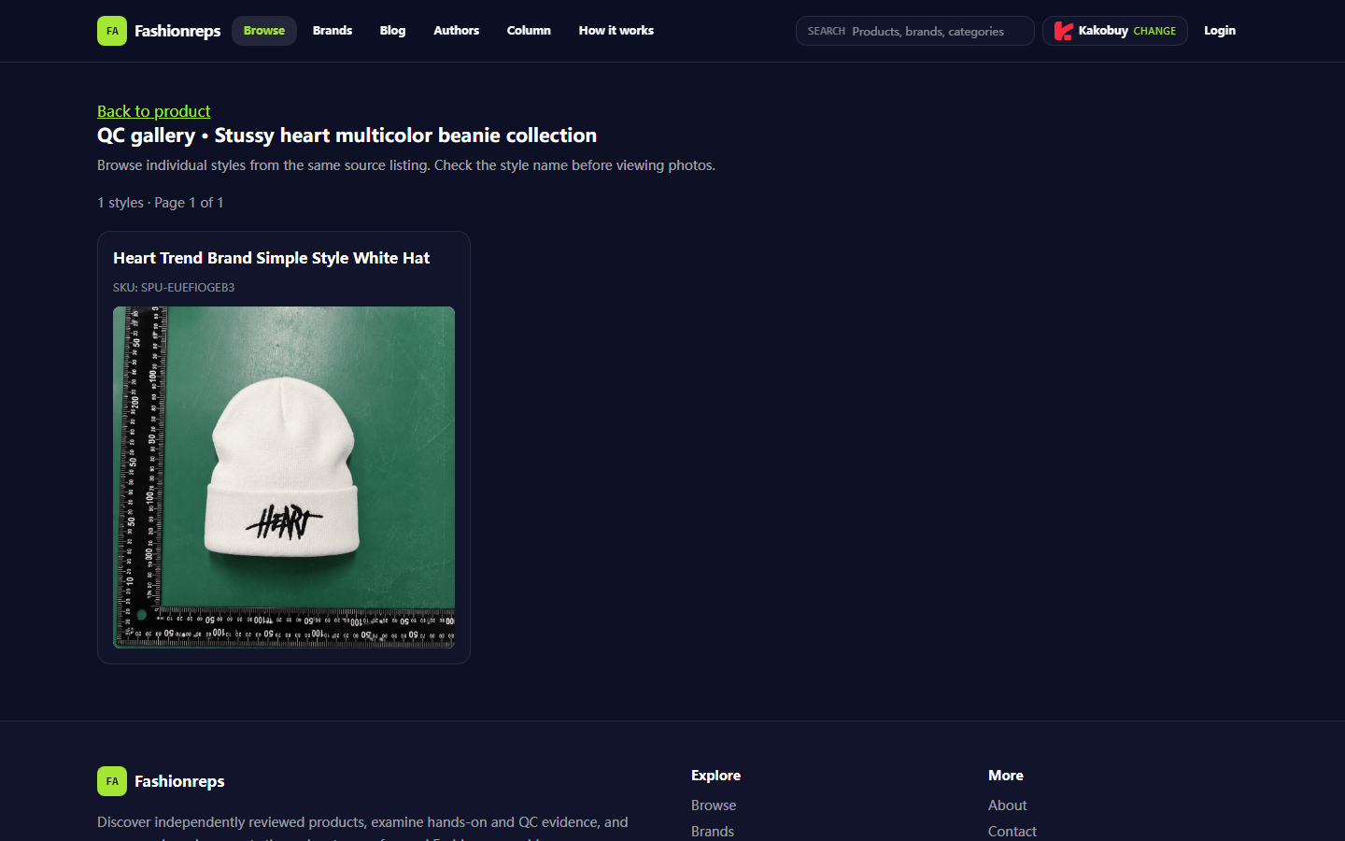Click the footer Fashionreps brand name
The width and height of the screenshot is (1345, 841).
[179, 781]
